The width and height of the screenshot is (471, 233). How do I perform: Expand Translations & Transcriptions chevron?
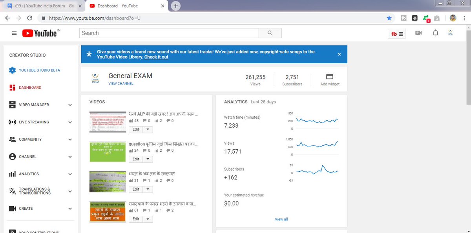[x=70, y=191]
